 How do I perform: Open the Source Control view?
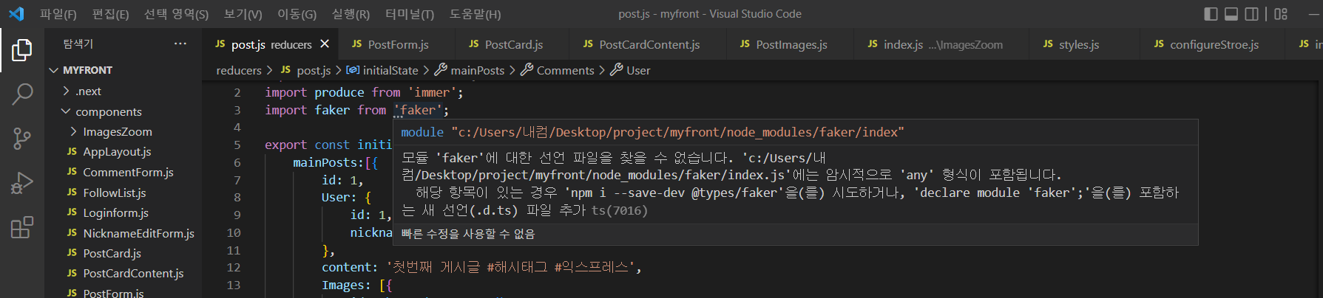click(x=22, y=139)
